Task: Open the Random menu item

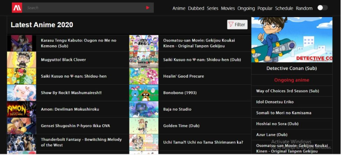Action: [304, 9]
